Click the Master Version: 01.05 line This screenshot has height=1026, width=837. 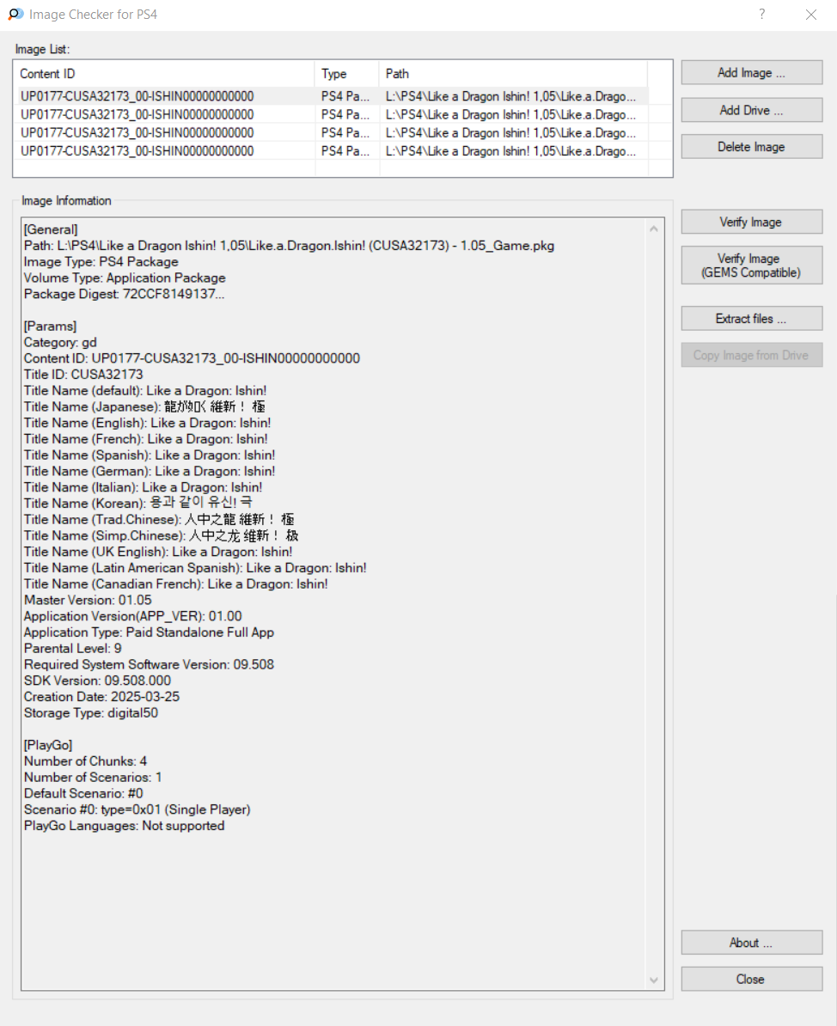pos(88,600)
